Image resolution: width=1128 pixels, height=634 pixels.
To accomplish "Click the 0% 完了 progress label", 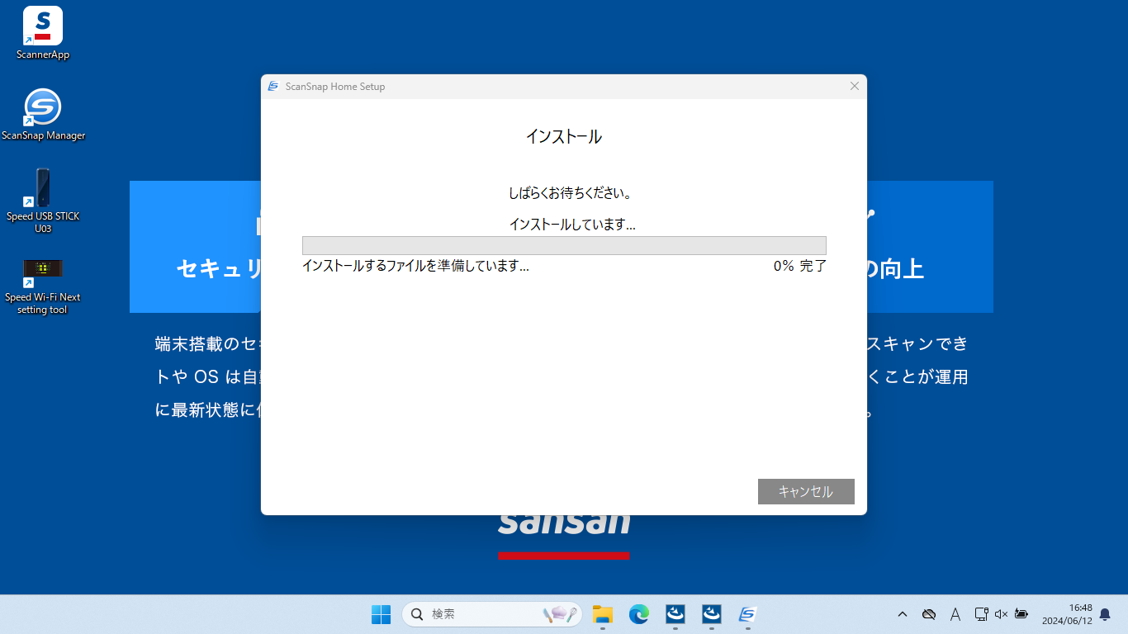I will pyautogui.click(x=800, y=266).
